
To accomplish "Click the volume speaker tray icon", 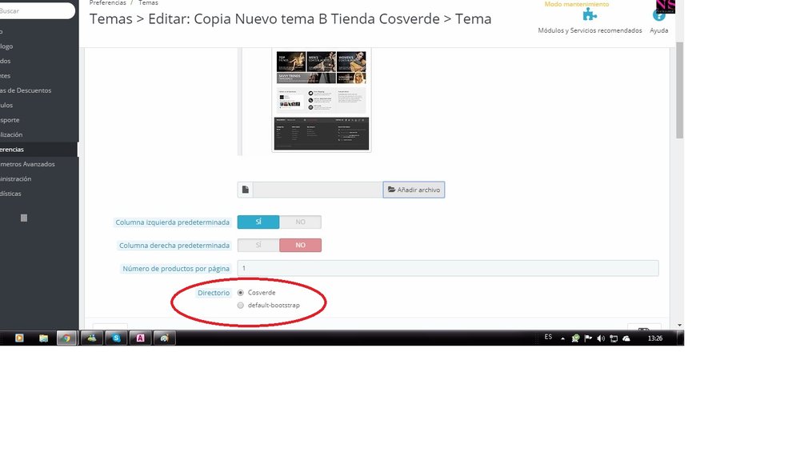I will 601,338.
